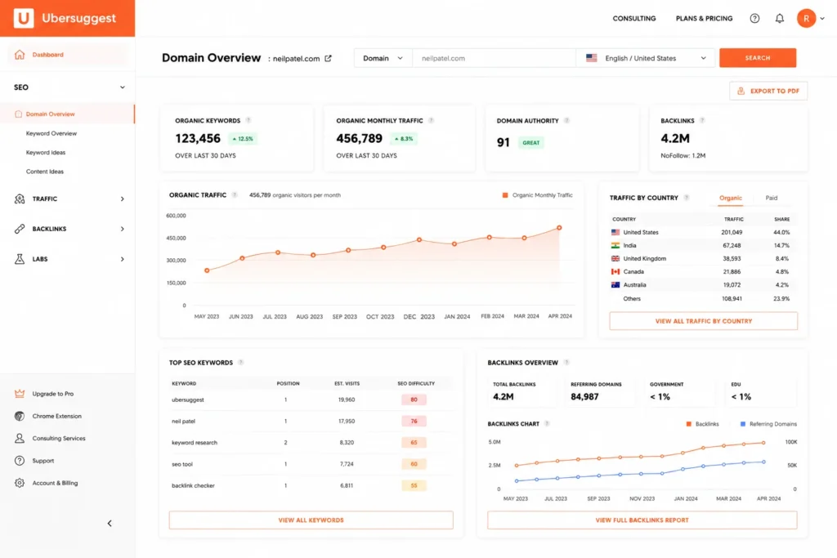837x558 pixels.
Task: Click the 'keyword research' keyword row
Action: [311, 443]
